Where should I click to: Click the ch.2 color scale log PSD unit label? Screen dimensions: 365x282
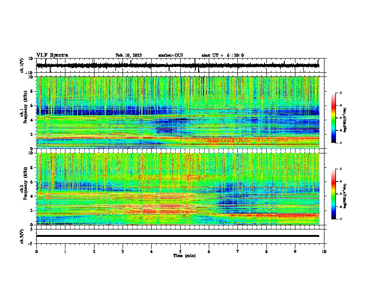point(345,196)
